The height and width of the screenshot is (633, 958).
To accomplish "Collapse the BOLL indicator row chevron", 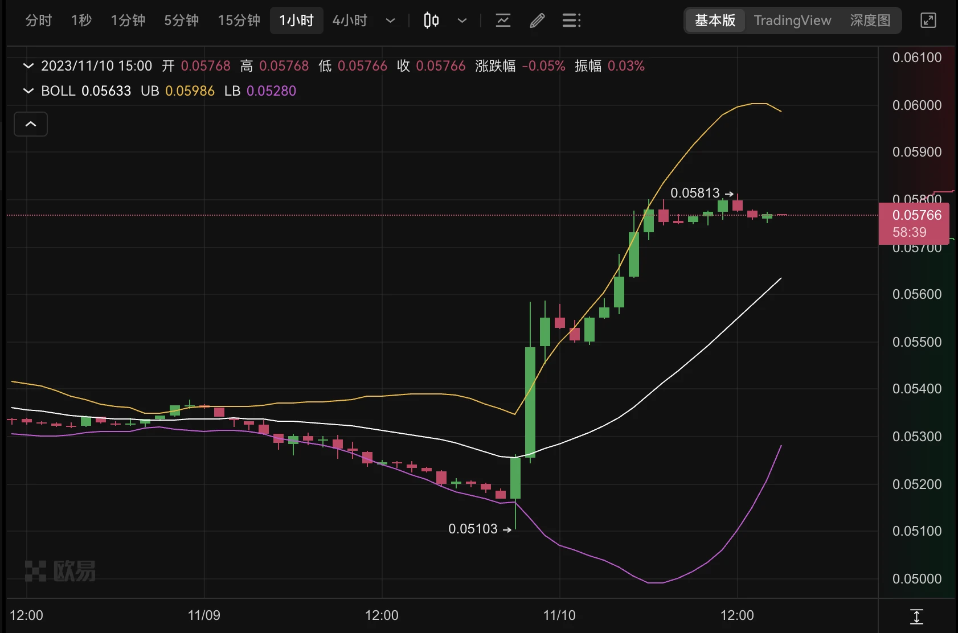I will click(28, 91).
